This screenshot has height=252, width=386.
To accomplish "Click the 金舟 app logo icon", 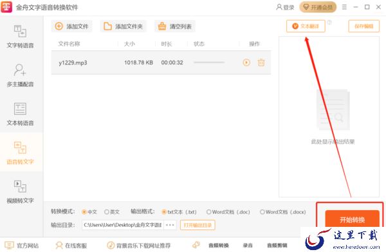I will [x=6, y=7].
